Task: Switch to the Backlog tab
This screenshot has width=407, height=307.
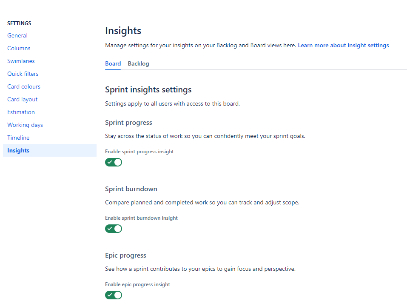Action: 138,63
